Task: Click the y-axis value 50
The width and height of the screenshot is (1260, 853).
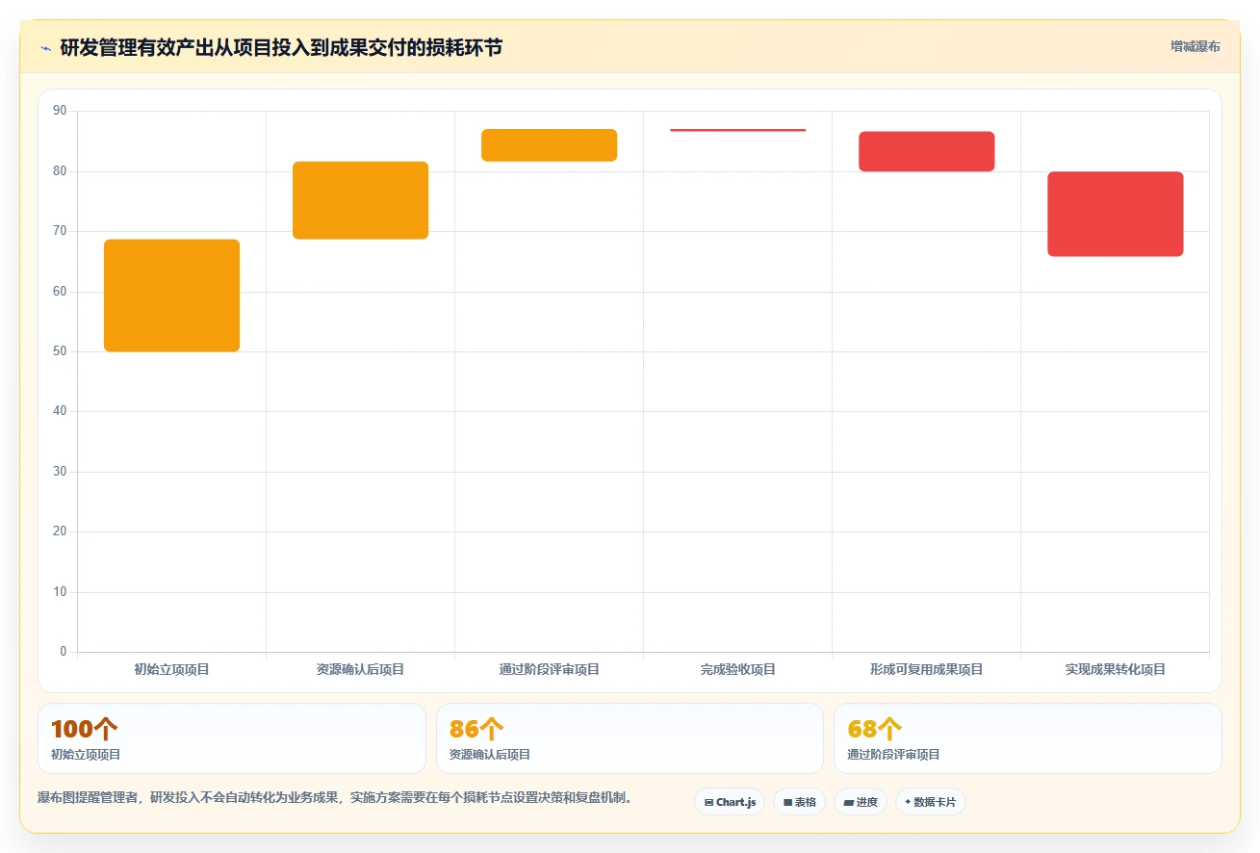Action: pyautogui.click(x=60, y=351)
